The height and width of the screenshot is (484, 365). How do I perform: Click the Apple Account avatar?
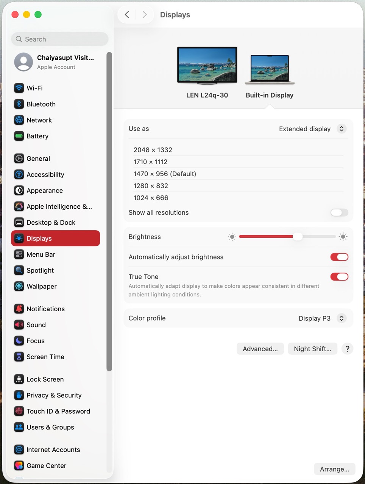(23, 62)
